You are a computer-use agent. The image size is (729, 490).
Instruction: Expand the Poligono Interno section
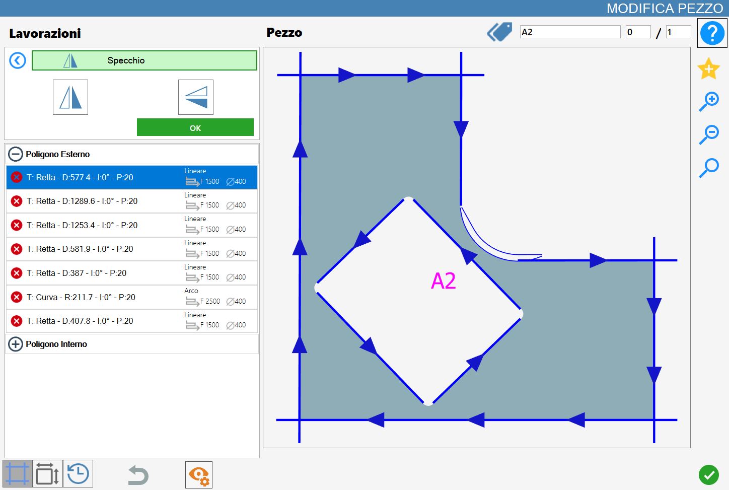[16, 344]
